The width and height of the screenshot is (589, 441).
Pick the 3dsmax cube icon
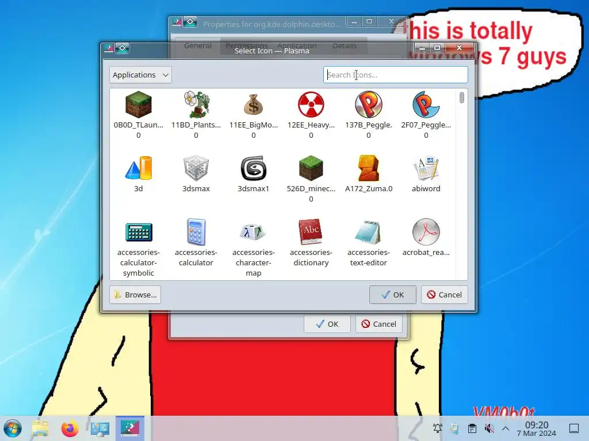point(196,168)
